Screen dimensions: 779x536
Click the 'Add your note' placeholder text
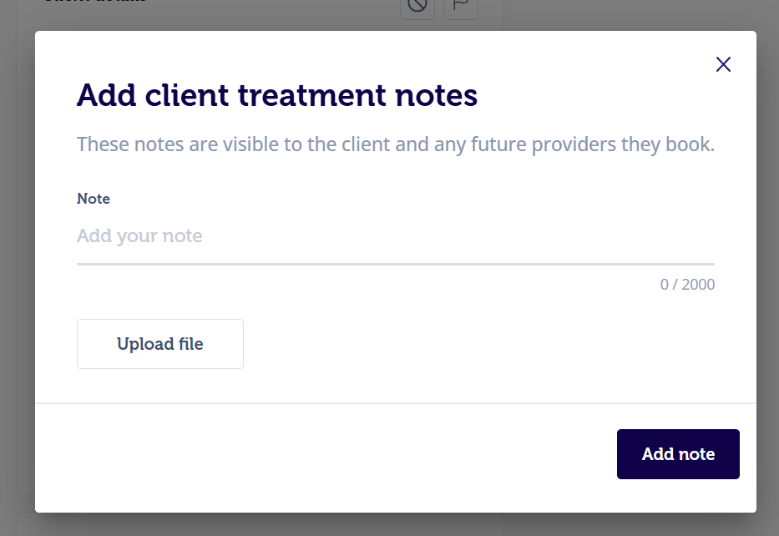click(139, 236)
